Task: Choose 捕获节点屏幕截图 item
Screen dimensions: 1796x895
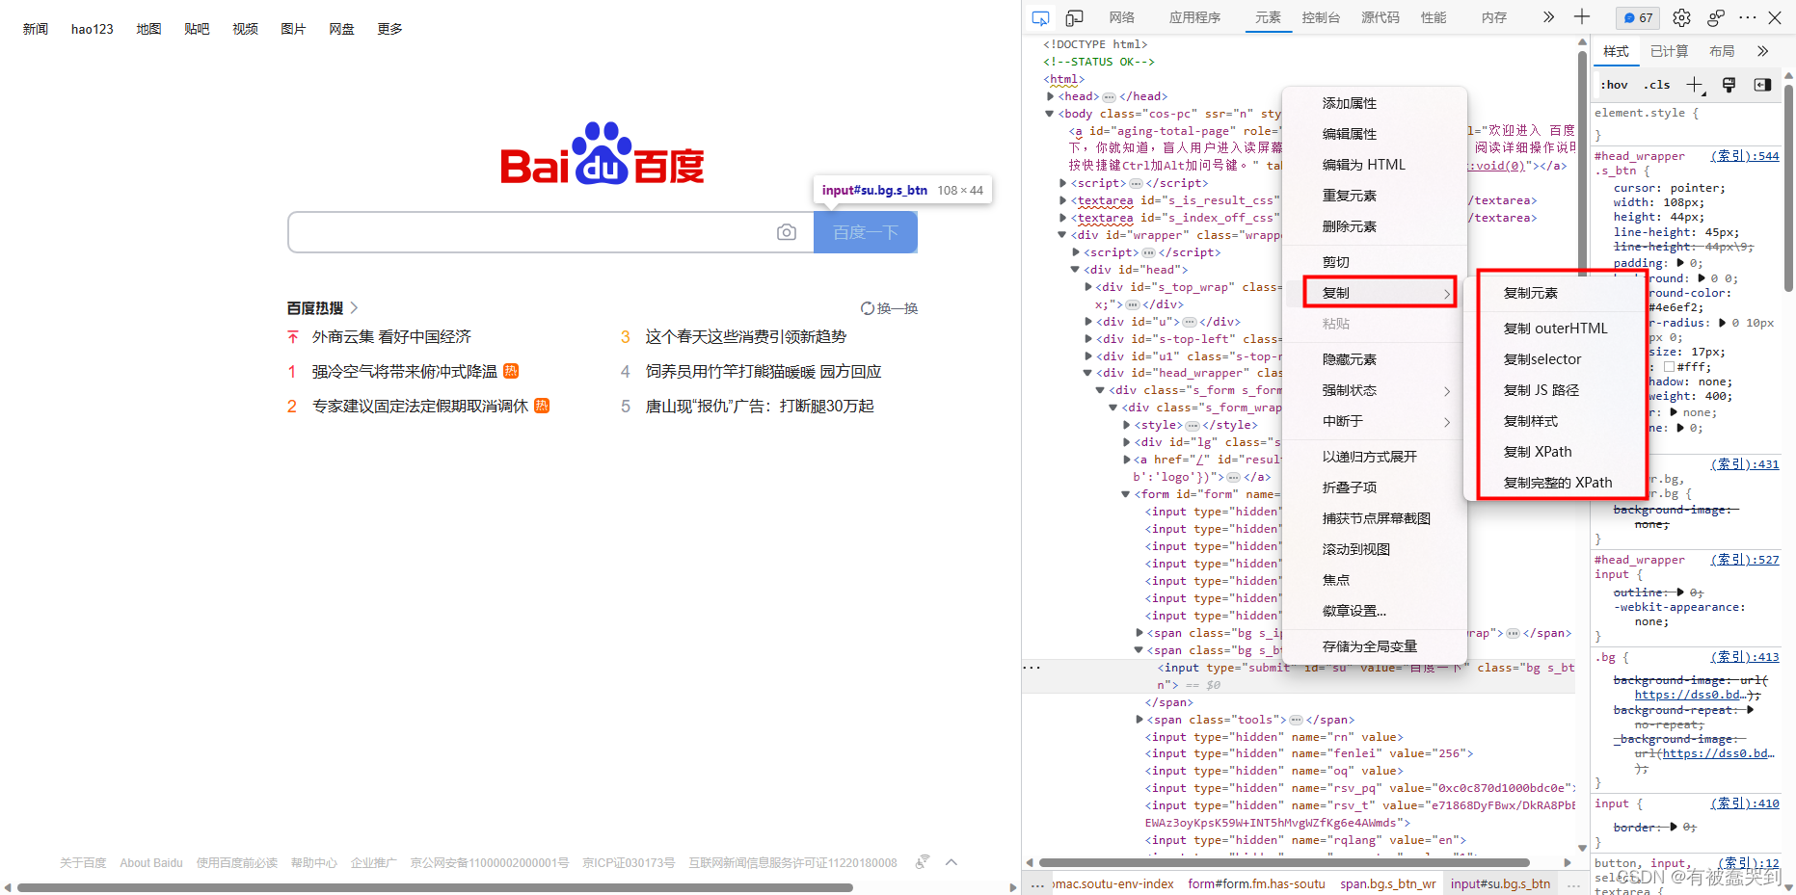Action: pyautogui.click(x=1378, y=518)
